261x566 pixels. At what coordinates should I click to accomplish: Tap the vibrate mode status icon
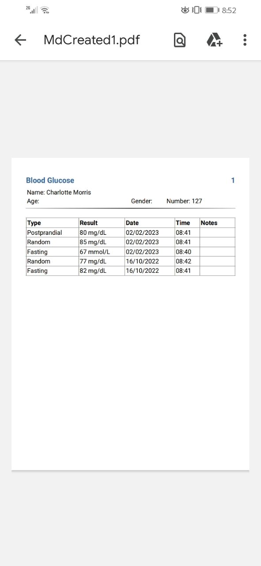click(x=197, y=10)
